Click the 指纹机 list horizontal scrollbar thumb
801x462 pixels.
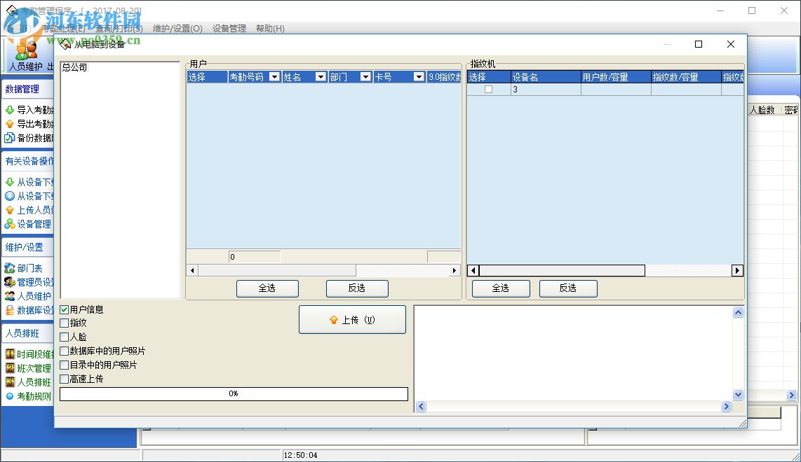point(562,270)
